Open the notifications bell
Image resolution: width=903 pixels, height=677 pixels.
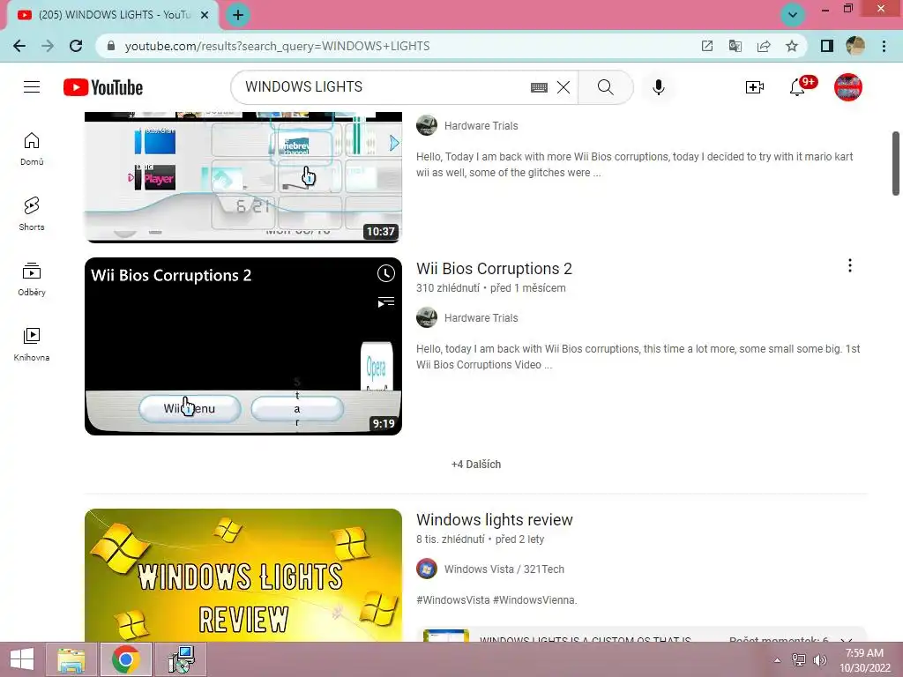pos(797,87)
